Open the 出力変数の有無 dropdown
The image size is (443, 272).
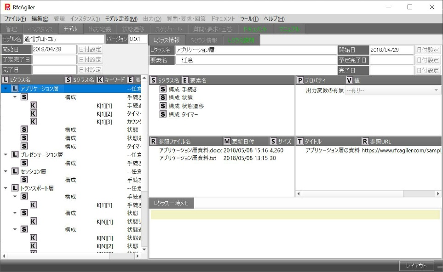pos(393,91)
